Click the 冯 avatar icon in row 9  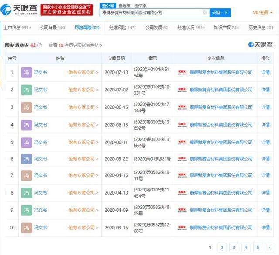(x=27, y=210)
